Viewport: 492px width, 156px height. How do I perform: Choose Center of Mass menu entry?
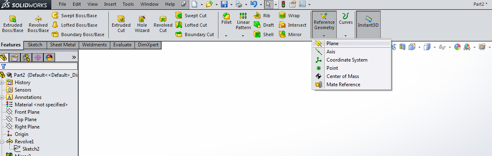(352, 76)
